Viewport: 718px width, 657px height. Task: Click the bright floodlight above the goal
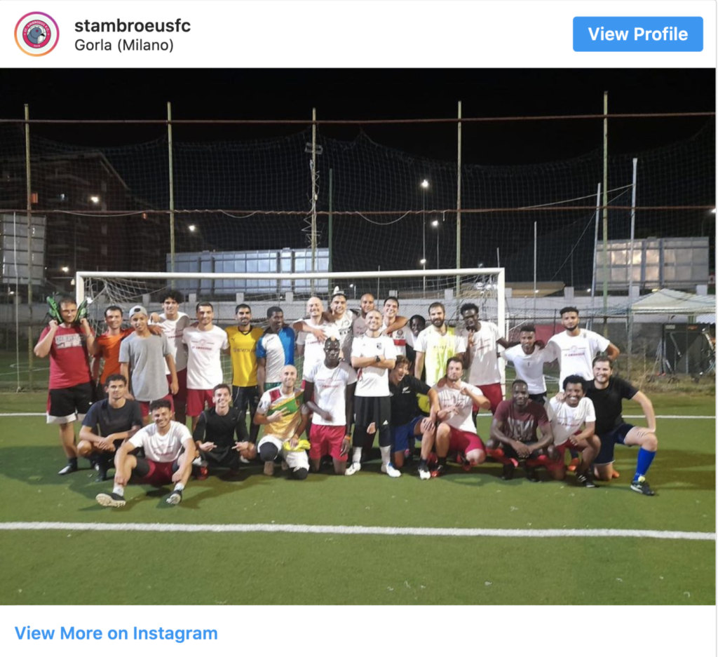click(x=425, y=184)
